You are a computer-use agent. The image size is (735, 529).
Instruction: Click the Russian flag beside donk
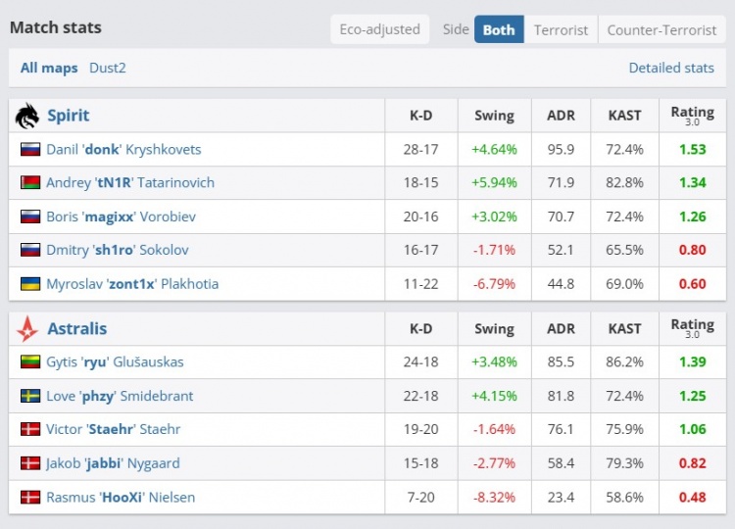[x=30, y=150]
